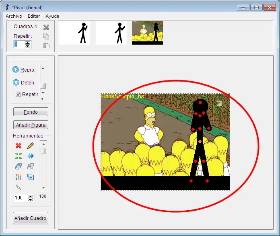Screen dimensions: 280x236
Task: Click the red head handle of stickman
Action: pyautogui.click(x=200, y=103)
